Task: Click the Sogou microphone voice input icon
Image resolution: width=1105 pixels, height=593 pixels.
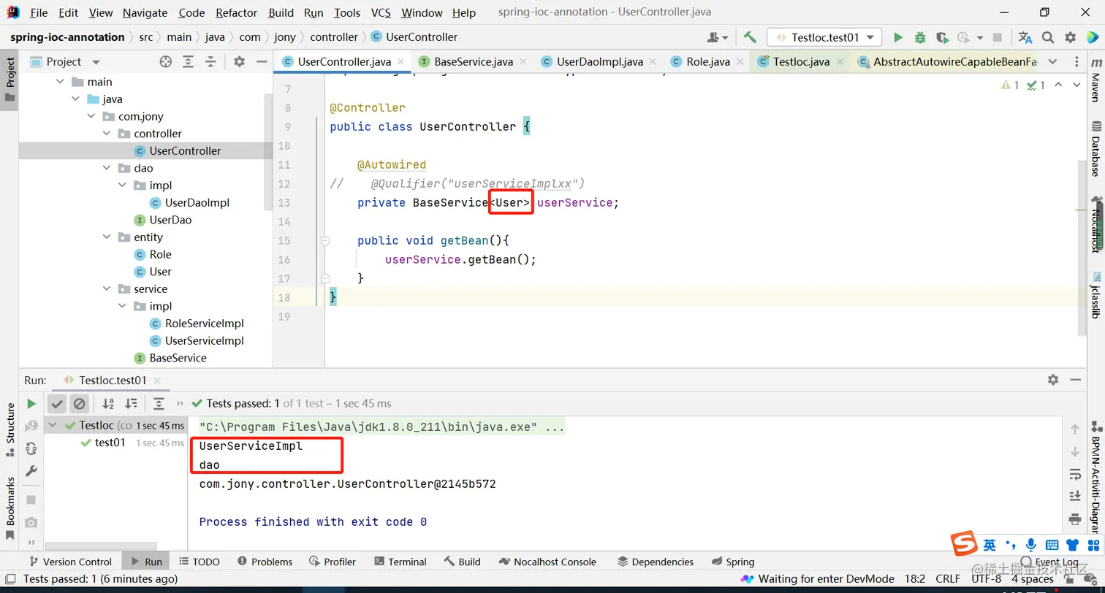Action: (1030, 545)
